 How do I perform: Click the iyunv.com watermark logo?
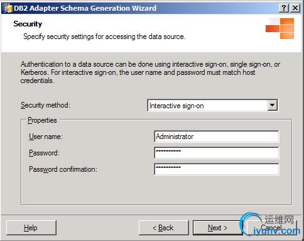click(271, 225)
